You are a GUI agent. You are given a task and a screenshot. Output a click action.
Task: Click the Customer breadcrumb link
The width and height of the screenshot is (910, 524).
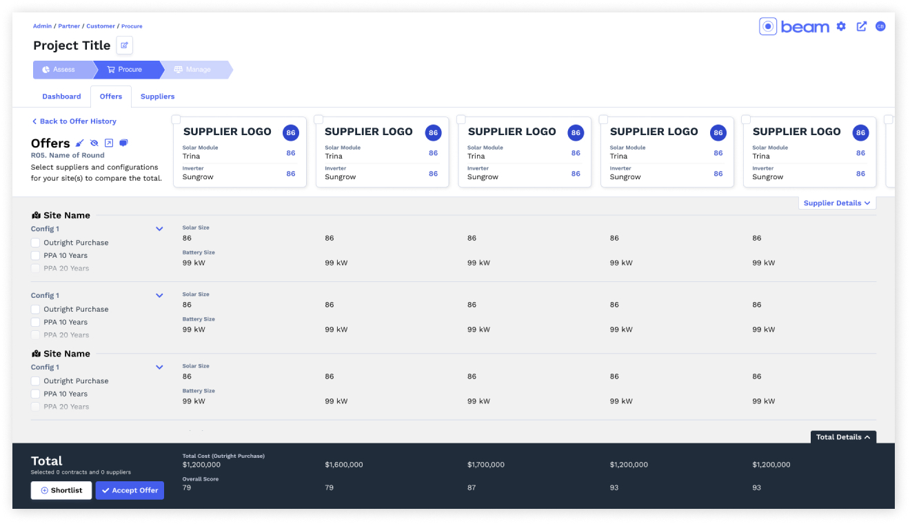click(101, 26)
